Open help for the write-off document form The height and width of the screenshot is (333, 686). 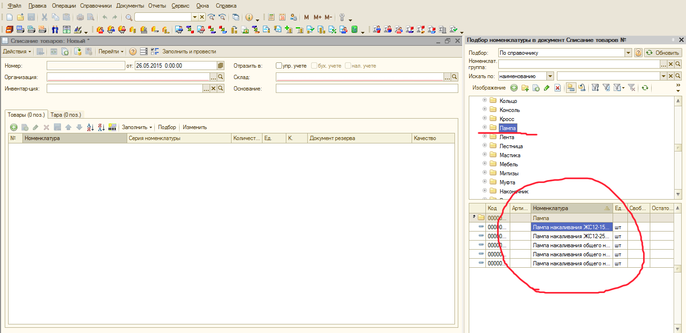click(133, 51)
